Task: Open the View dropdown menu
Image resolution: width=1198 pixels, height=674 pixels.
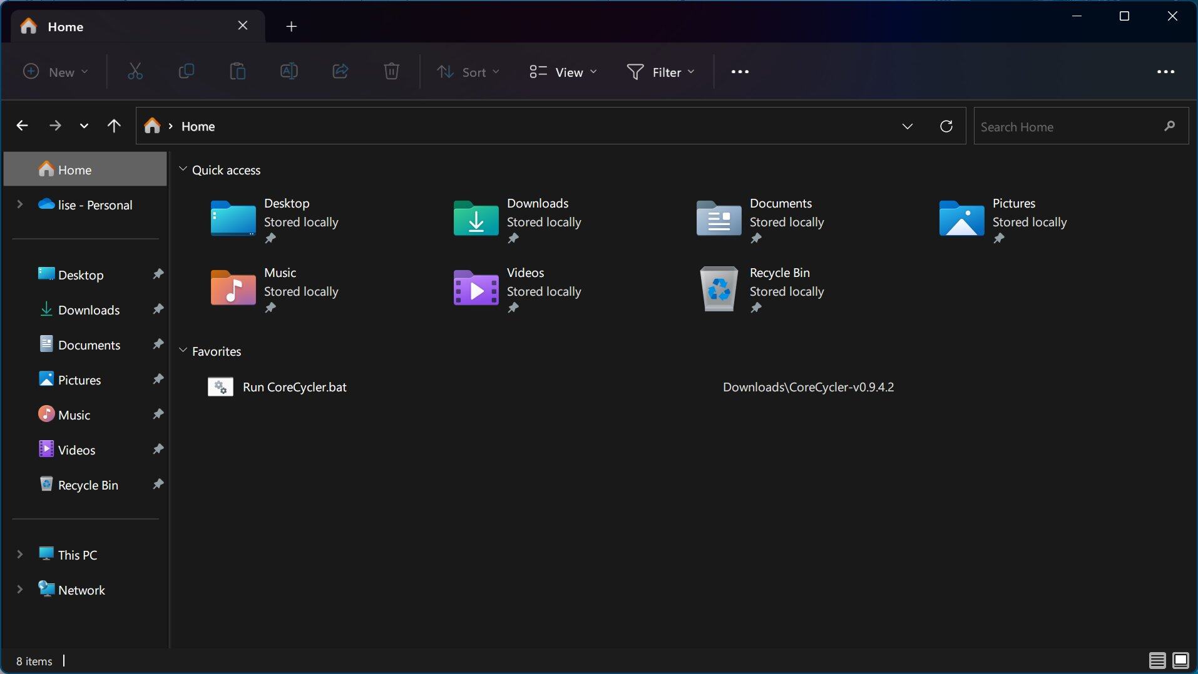Action: 563,72
